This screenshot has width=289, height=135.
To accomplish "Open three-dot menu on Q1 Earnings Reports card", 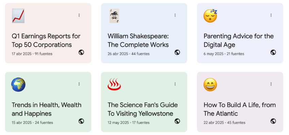I will [x=79, y=15].
